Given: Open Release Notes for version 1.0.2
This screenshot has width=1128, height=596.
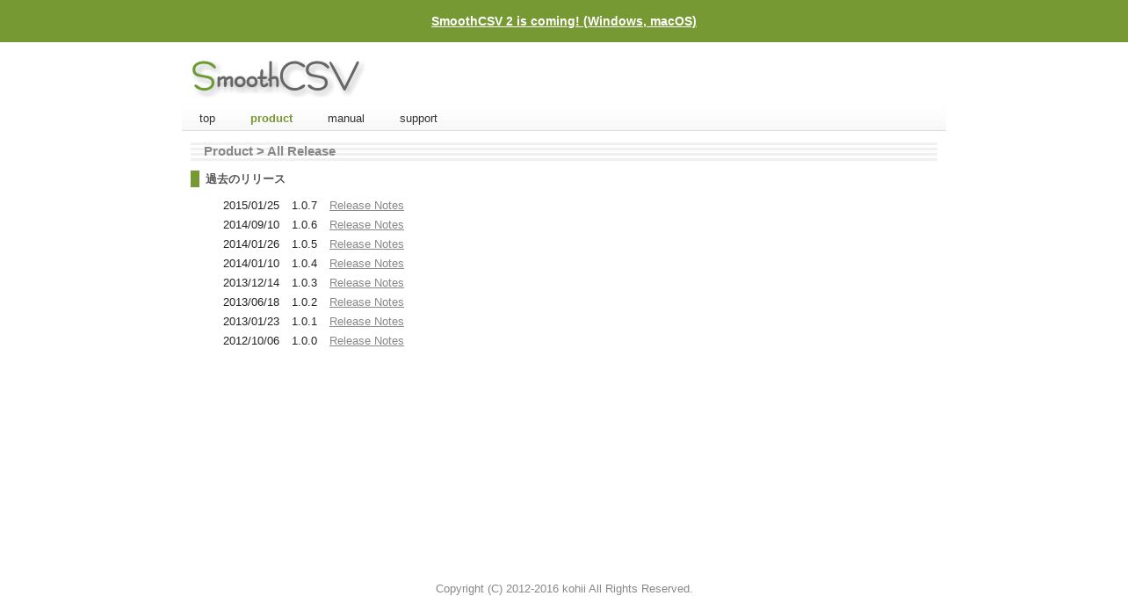Looking at the screenshot, I should pos(366,302).
